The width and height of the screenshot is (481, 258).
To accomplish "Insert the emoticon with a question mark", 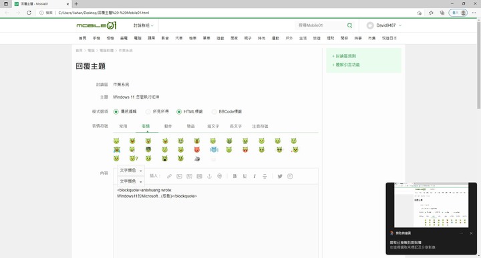I will pos(134,159).
